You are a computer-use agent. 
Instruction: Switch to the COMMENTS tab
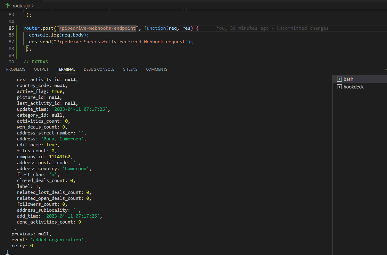click(156, 69)
